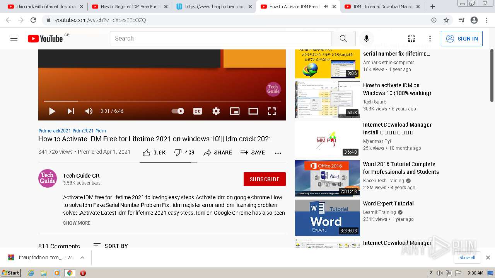Search with voice microphone icon
495x278 pixels.
point(367,39)
